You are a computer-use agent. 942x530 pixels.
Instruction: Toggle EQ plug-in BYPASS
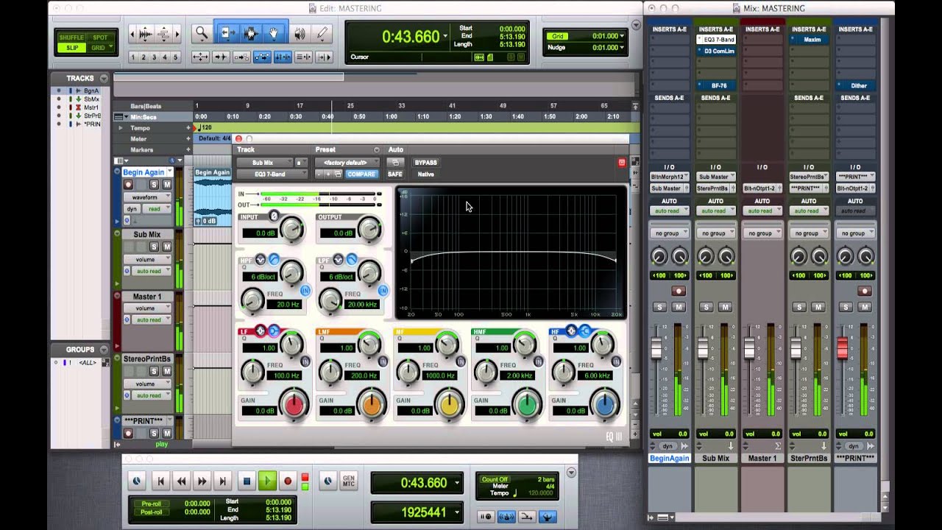425,163
